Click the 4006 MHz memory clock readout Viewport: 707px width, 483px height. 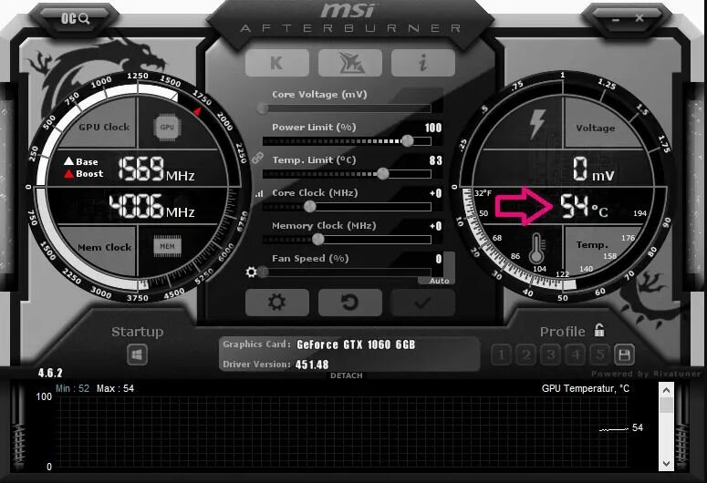(x=152, y=206)
